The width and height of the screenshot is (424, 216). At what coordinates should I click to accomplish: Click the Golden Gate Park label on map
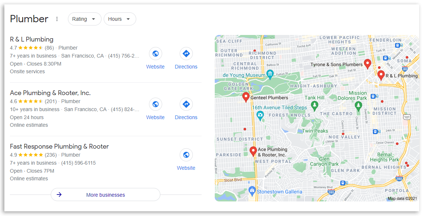[238, 86]
